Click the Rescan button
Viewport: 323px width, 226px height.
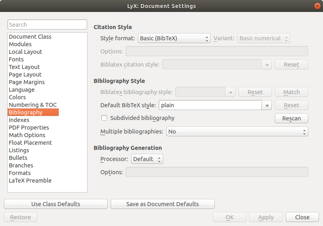[x=291, y=118]
